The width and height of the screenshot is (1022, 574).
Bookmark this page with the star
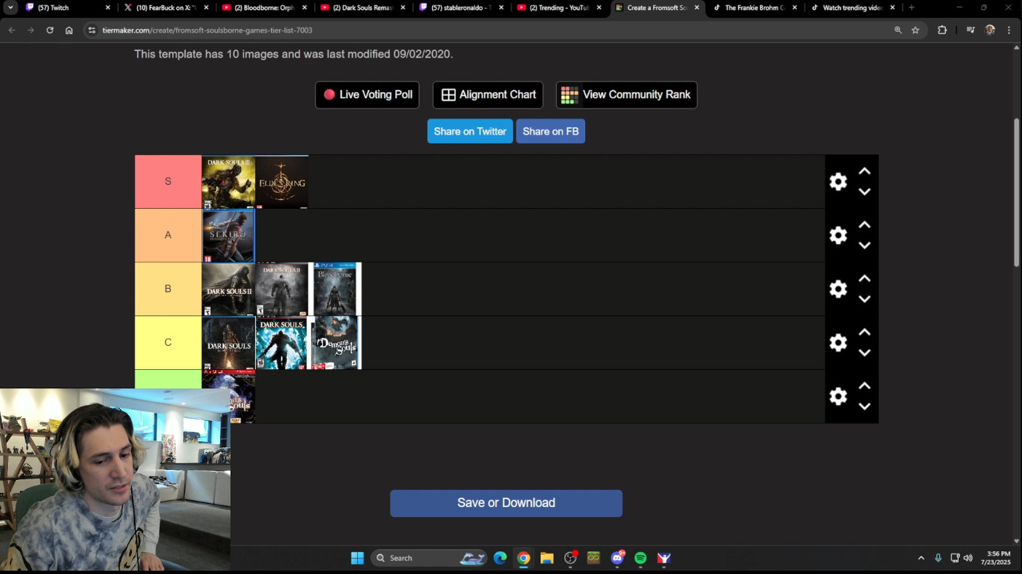coord(915,30)
